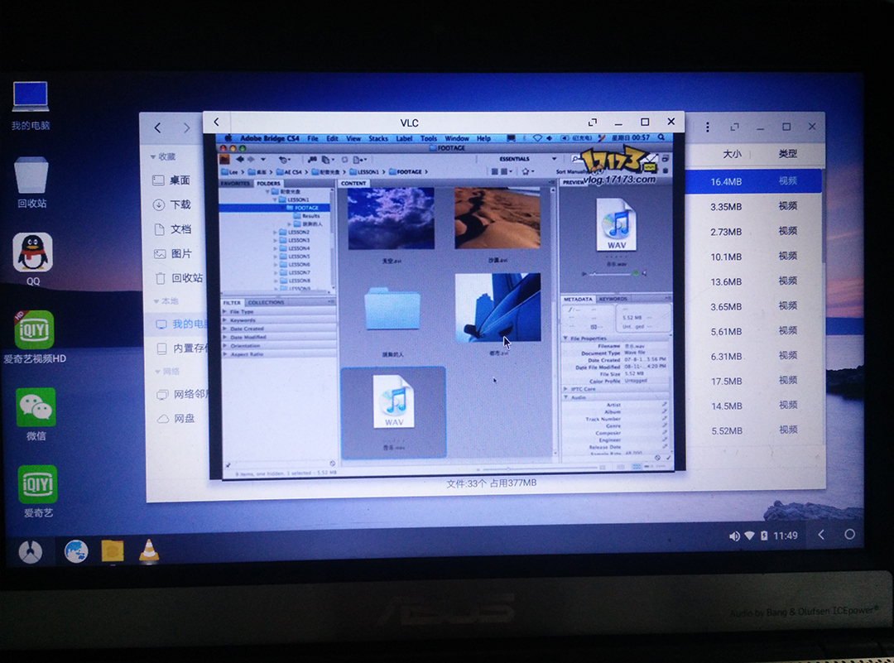Apply metadata changes with the checkmark control
Image resolution: width=894 pixels, height=663 pixels.
669,457
